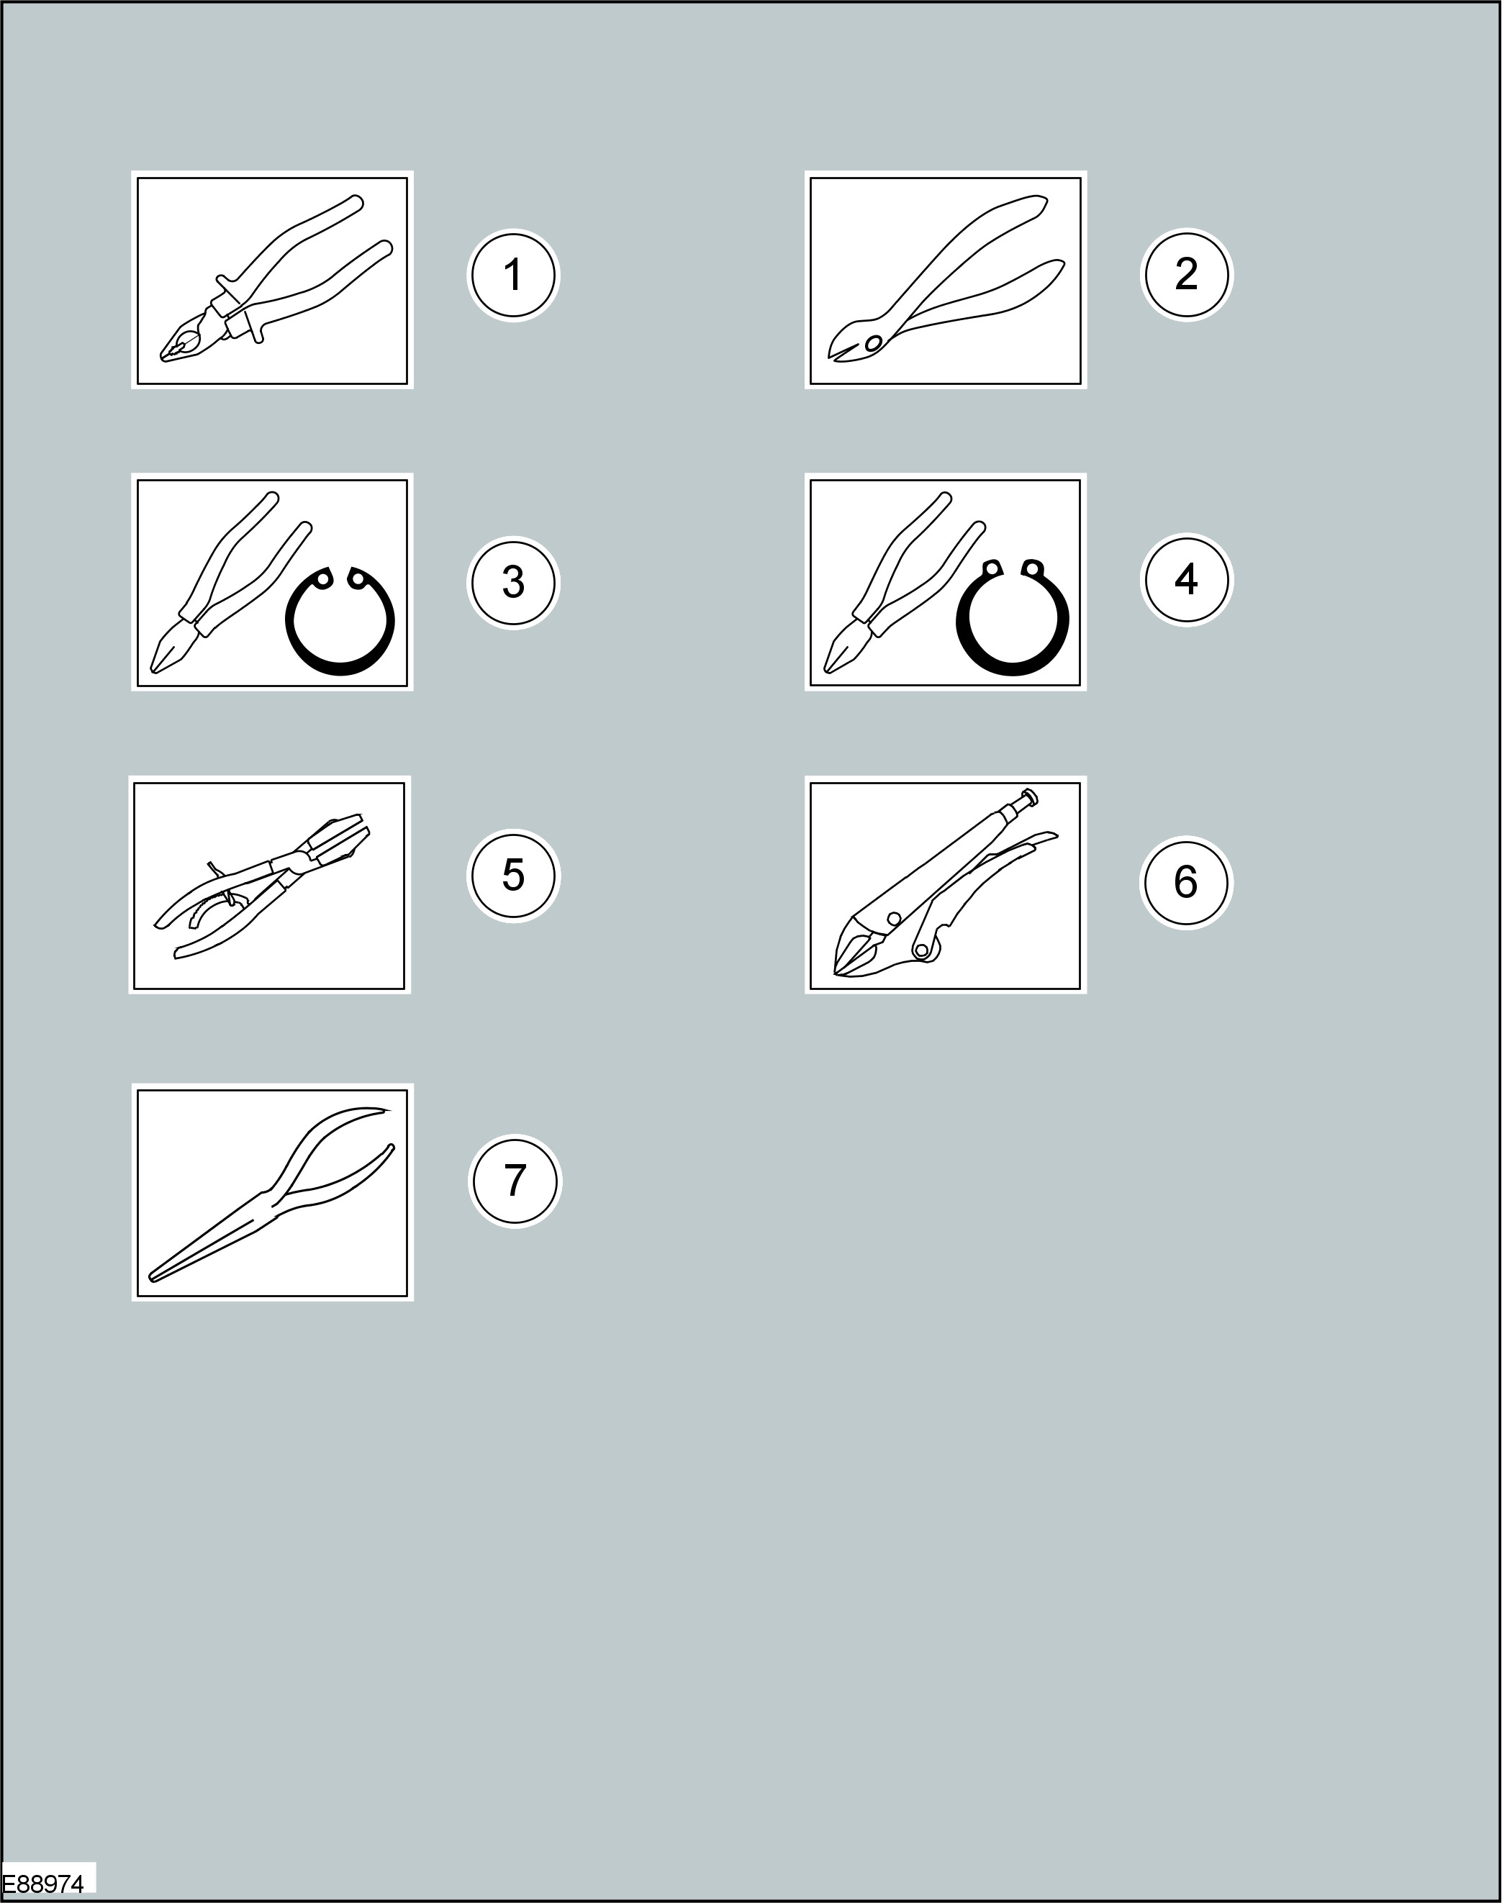Click the internal circlip pliers icon

(273, 582)
